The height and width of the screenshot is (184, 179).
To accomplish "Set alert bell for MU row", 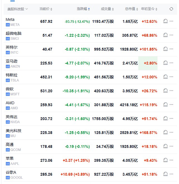I will click(x=165, y=132).
